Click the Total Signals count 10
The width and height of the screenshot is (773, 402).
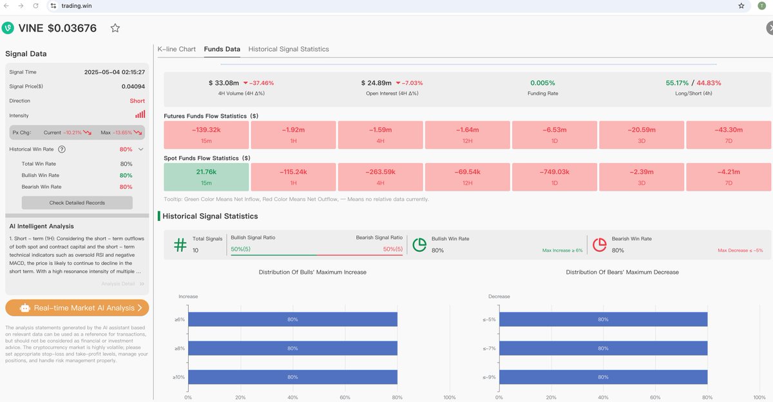point(196,250)
